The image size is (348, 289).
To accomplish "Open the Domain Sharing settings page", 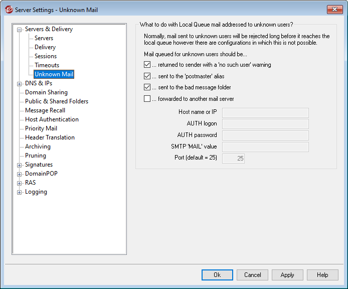I will pos(46,92).
